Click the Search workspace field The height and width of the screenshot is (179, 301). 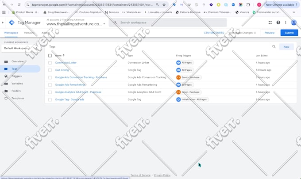tap(168, 23)
